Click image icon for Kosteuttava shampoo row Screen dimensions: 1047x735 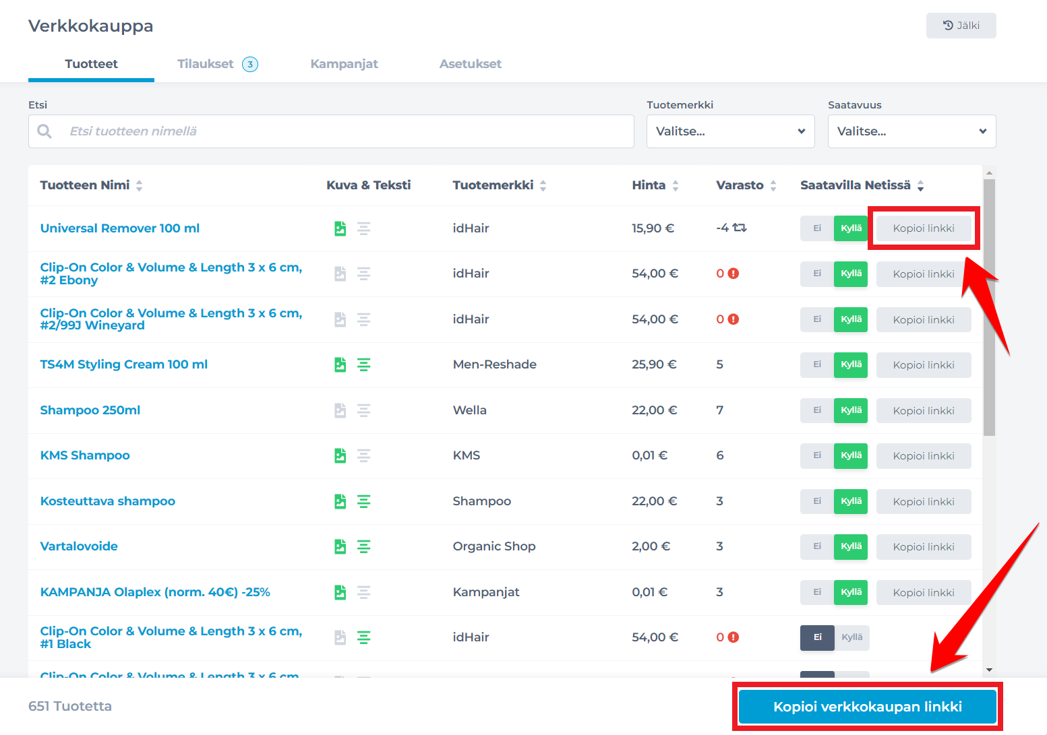coord(340,501)
